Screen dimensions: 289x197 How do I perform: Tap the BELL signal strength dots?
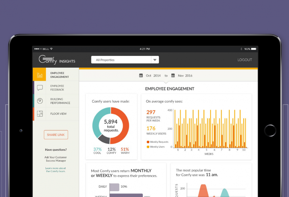coord(38,49)
